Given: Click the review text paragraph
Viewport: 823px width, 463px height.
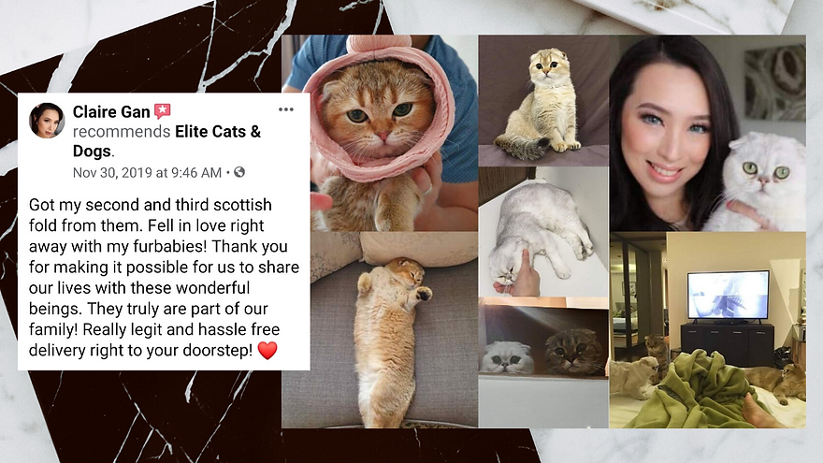Looking at the screenshot, I should coord(164,277).
